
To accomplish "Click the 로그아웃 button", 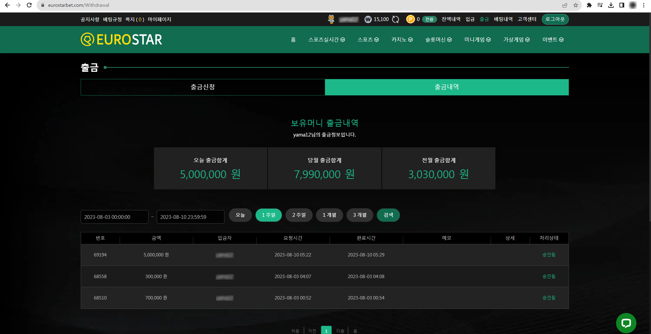I will [x=555, y=19].
